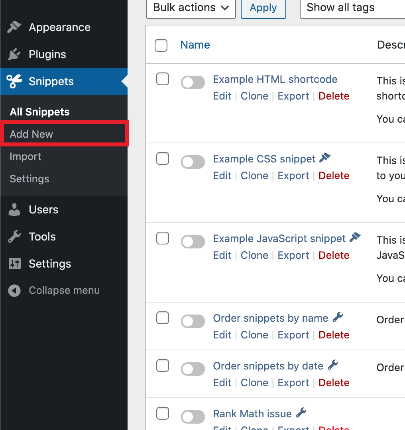Go to All Snippets submenu
The image size is (405, 430).
39,112
